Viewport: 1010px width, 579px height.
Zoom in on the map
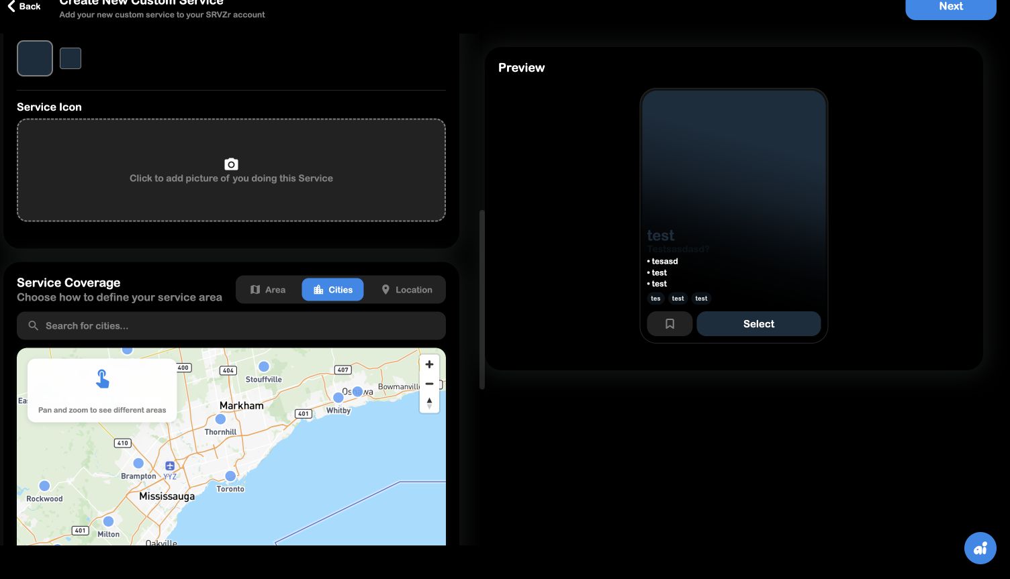pyautogui.click(x=429, y=364)
